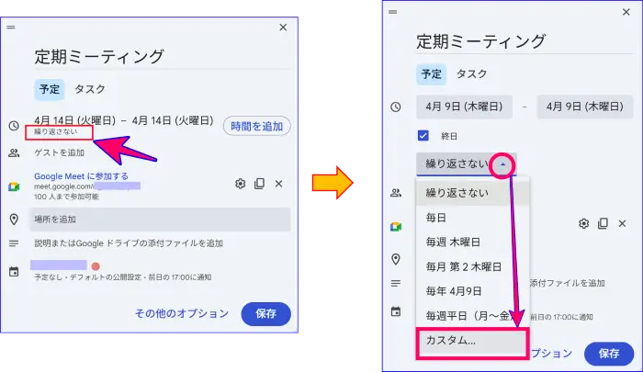Image resolution: width=643 pixels, height=372 pixels.
Task: Open Google Meet に参加する link
Action: click(x=81, y=176)
